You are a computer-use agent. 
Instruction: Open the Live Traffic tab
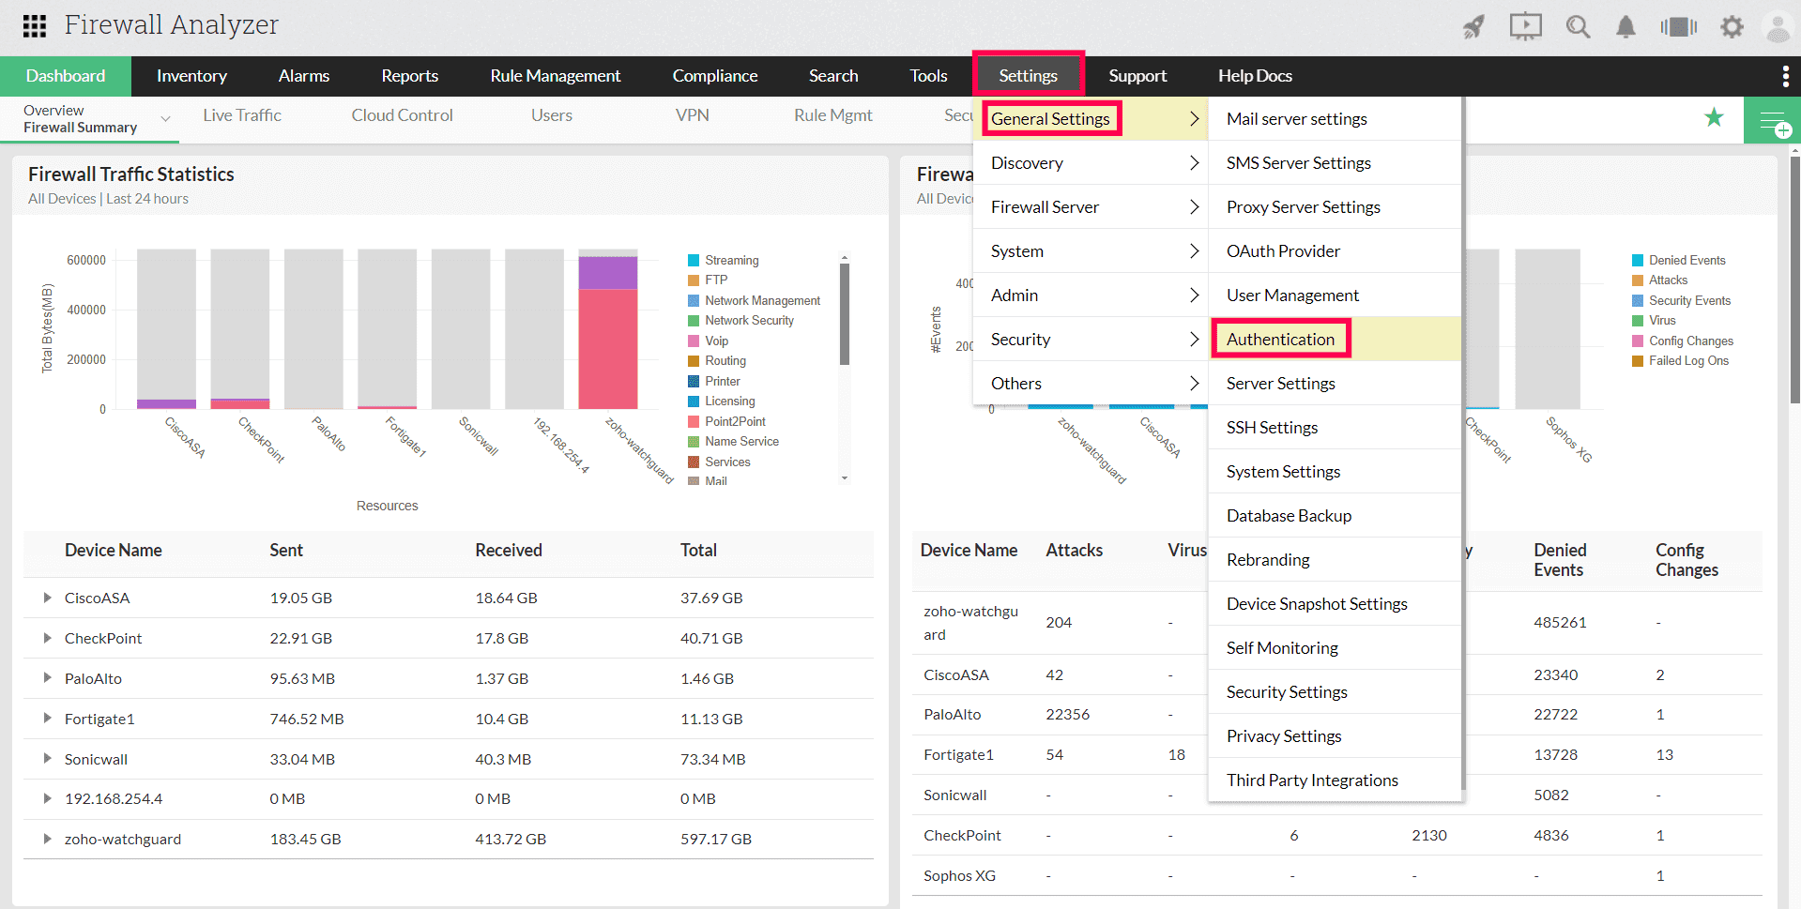[x=241, y=114]
